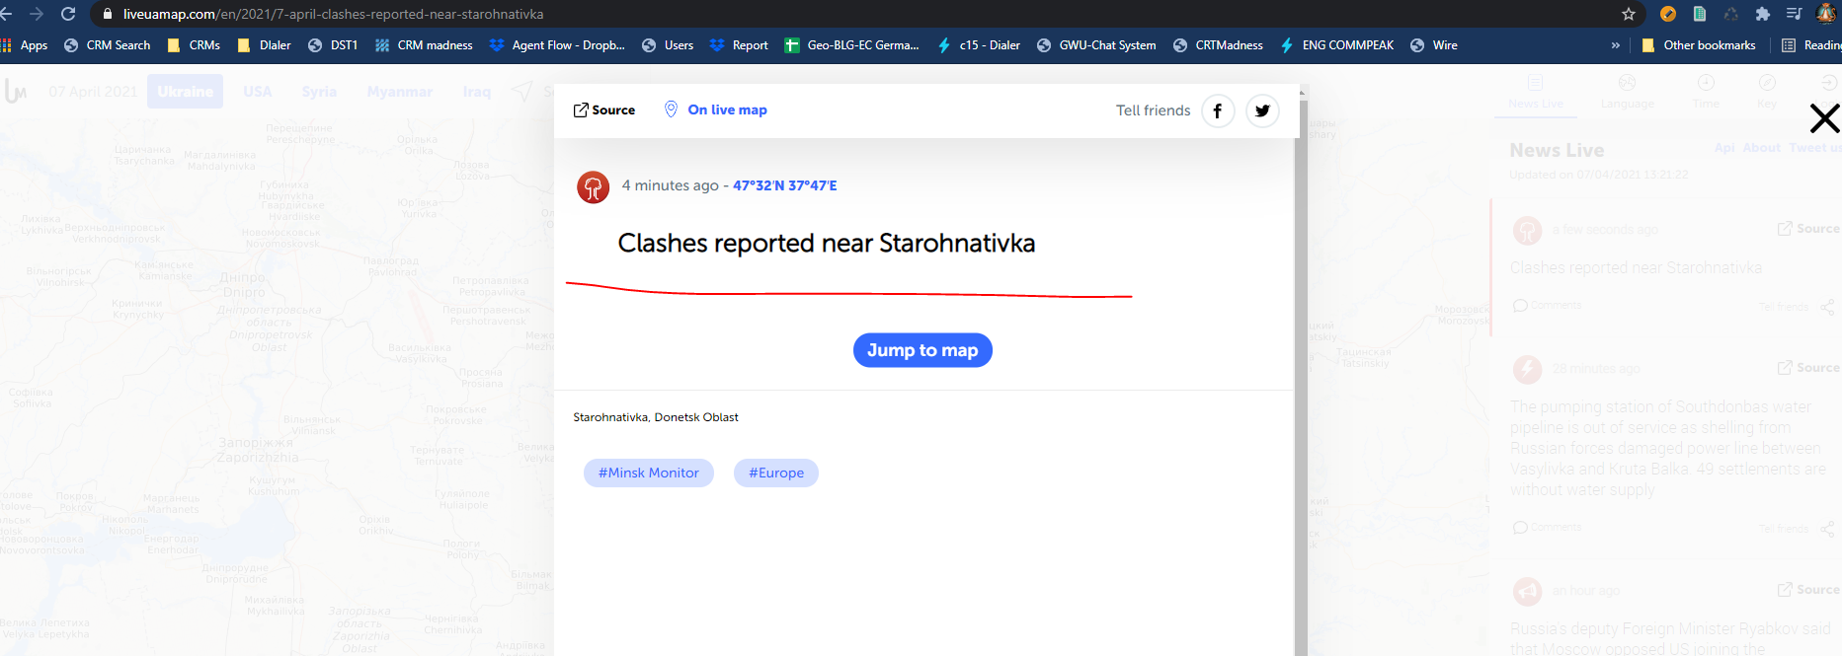Click the Jump to map button
The width and height of the screenshot is (1842, 656).
click(x=922, y=350)
